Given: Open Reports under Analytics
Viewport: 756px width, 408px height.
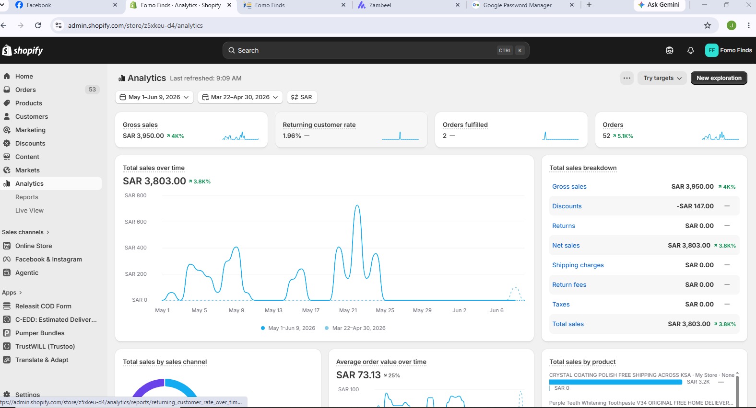Looking at the screenshot, I should click(27, 197).
